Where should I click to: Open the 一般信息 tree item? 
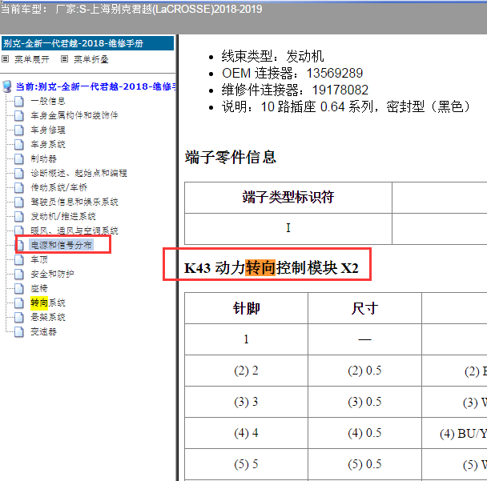tap(48, 101)
